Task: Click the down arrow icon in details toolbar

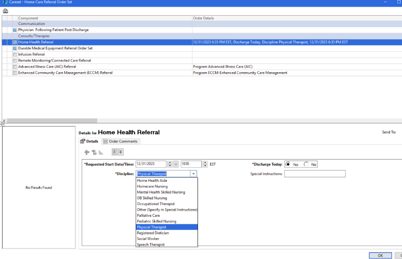Action: click(114, 152)
